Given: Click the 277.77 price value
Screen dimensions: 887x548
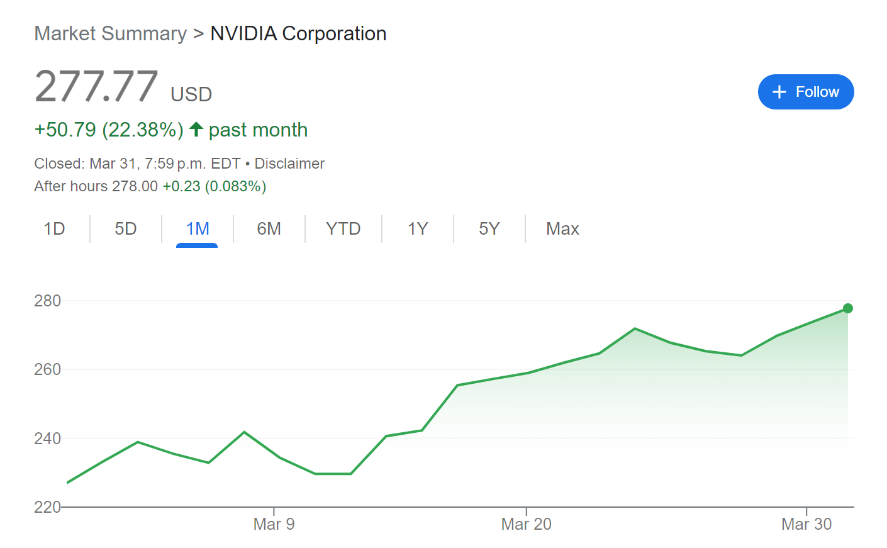Looking at the screenshot, I should click(96, 86).
